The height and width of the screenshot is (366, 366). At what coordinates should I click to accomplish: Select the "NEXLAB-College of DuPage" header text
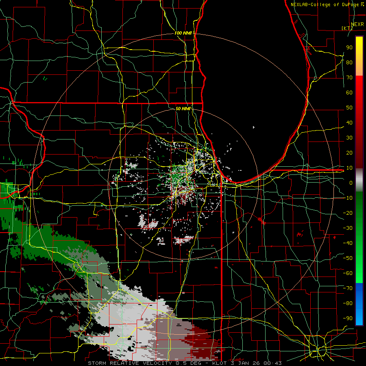pyautogui.click(x=325, y=4)
